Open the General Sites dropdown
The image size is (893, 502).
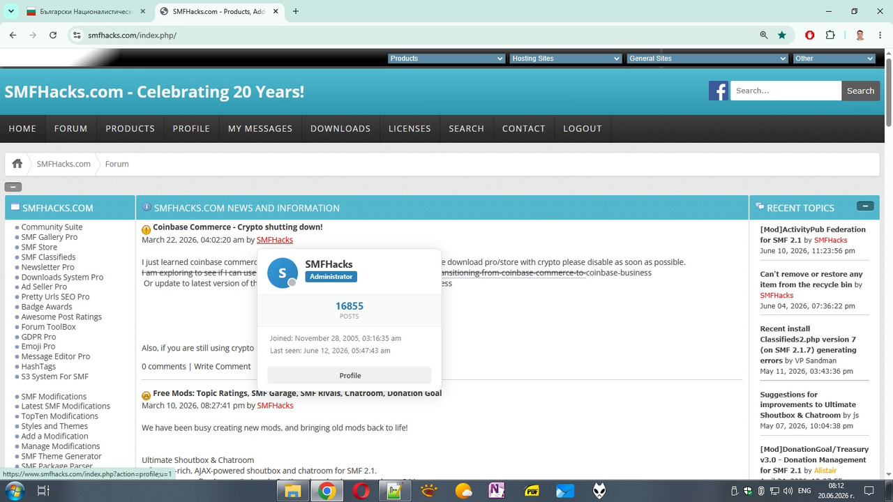tap(707, 59)
